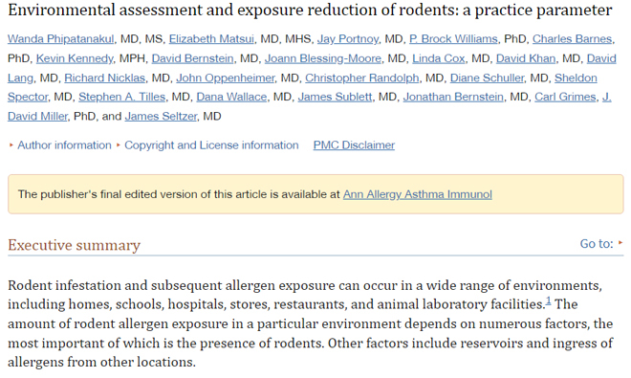Click the Elizabeth Matsui author link
631x378 pixels.
point(211,38)
